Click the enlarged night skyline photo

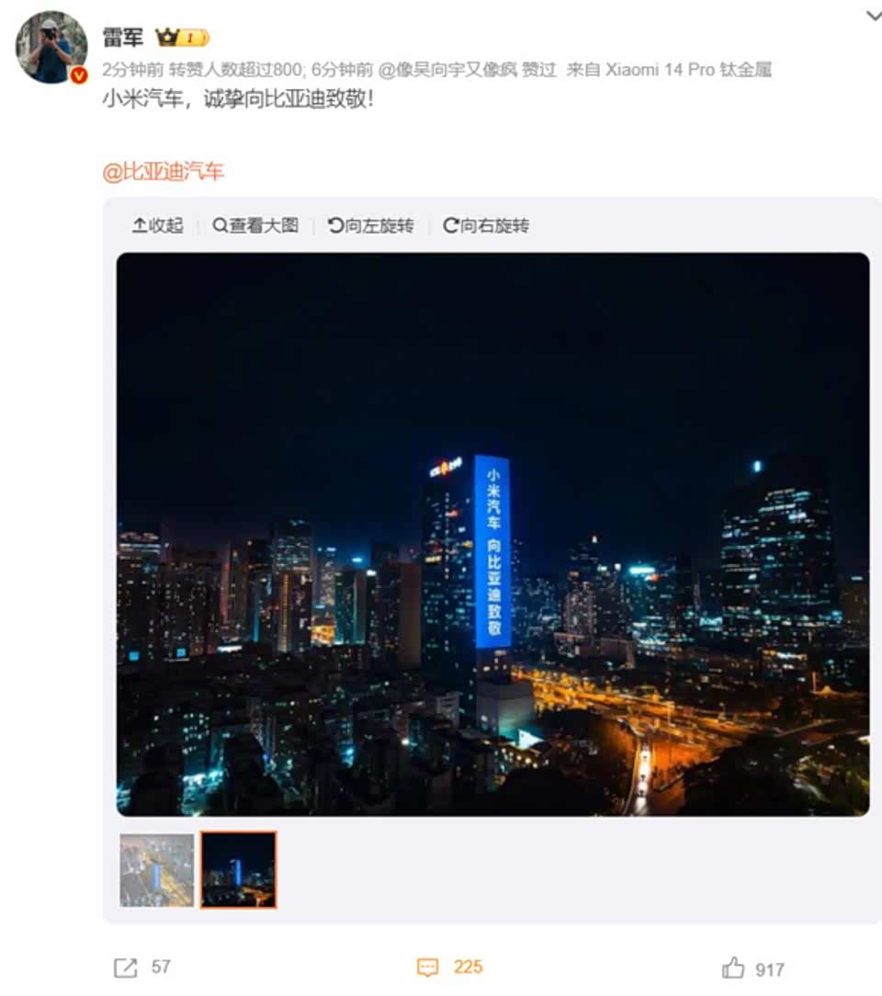tap(492, 534)
